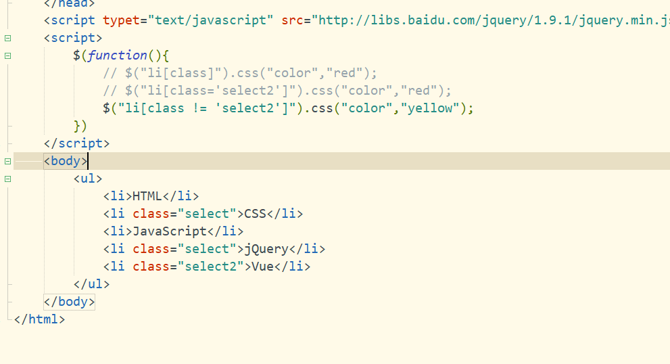Viewport: 670px width, 364px height.
Task: Click the HTML list item line
Action: pyautogui.click(x=151, y=196)
